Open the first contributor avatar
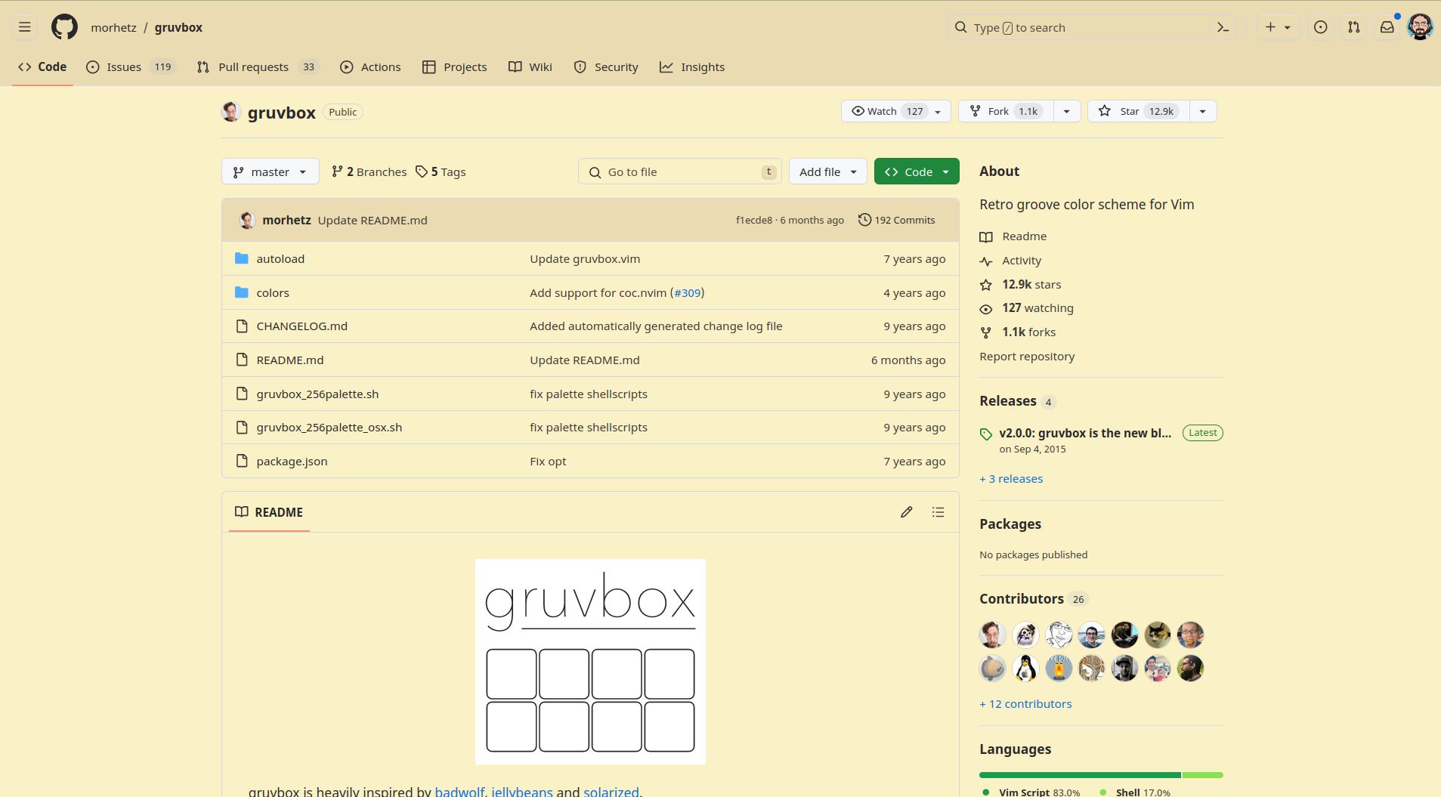 point(992,635)
